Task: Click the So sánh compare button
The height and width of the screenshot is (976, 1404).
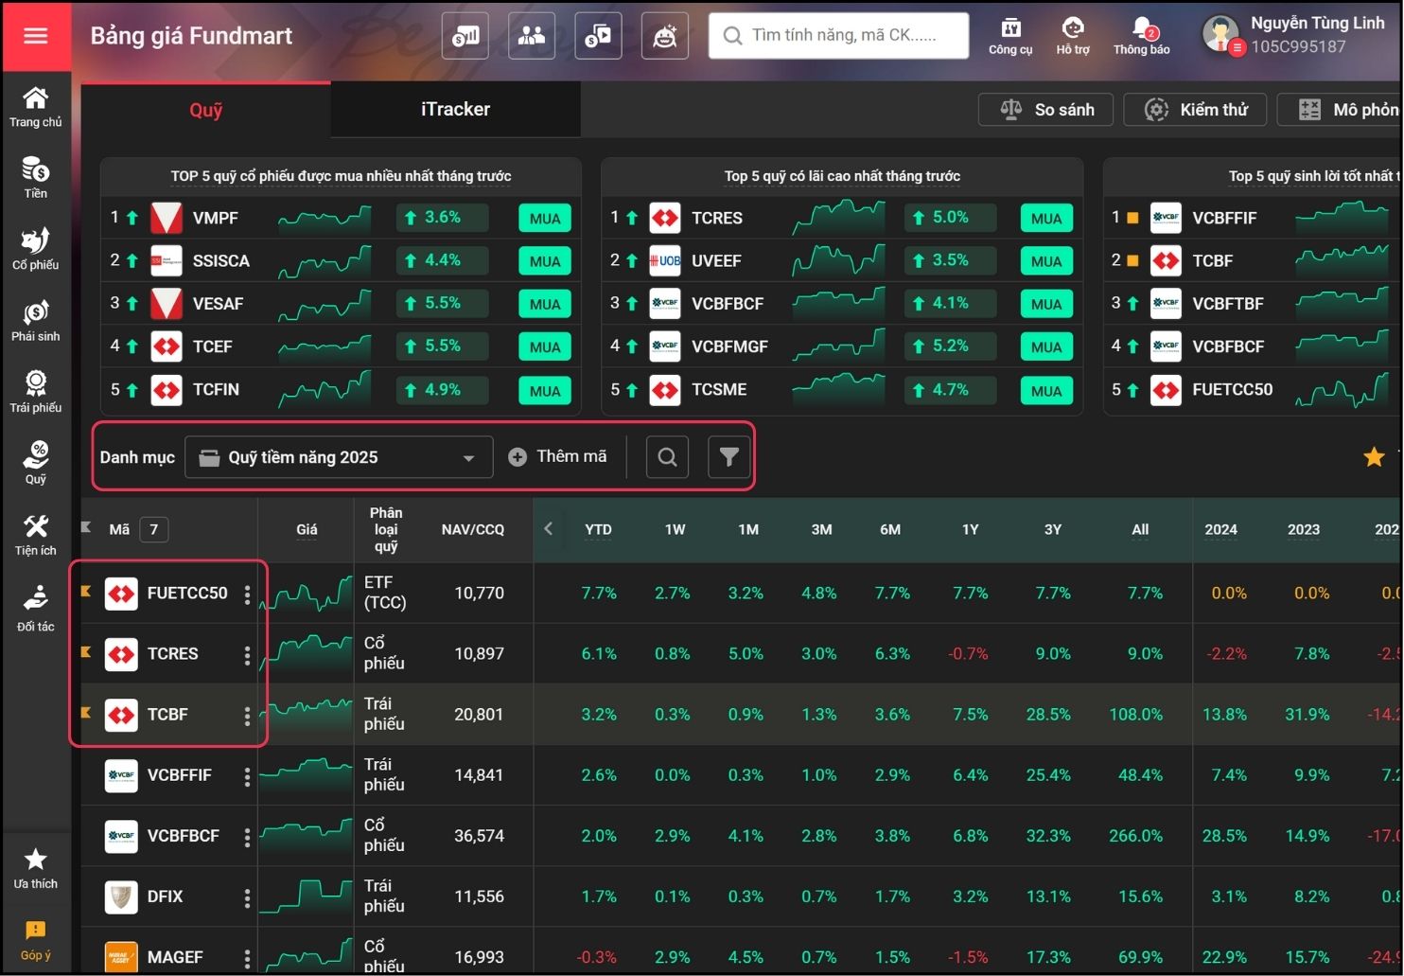Action: pos(1045,110)
